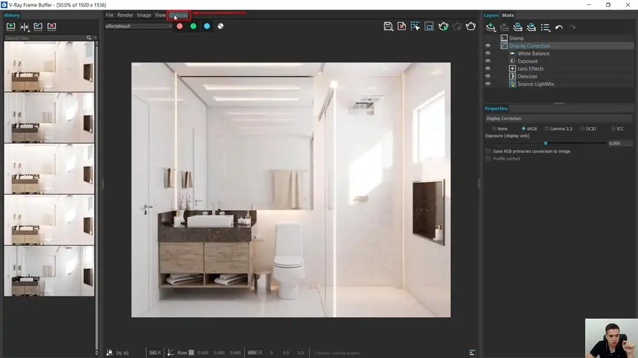Enable Save RGB primaries conversion to image
This screenshot has width=638, height=358.
pos(489,152)
